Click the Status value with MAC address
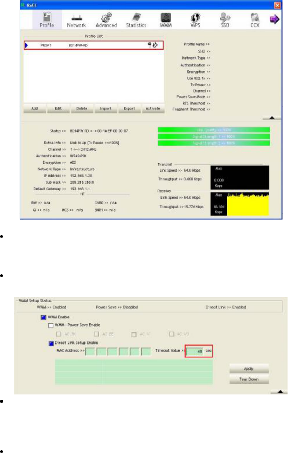The width and height of the screenshot is (288, 453). pos(99,131)
